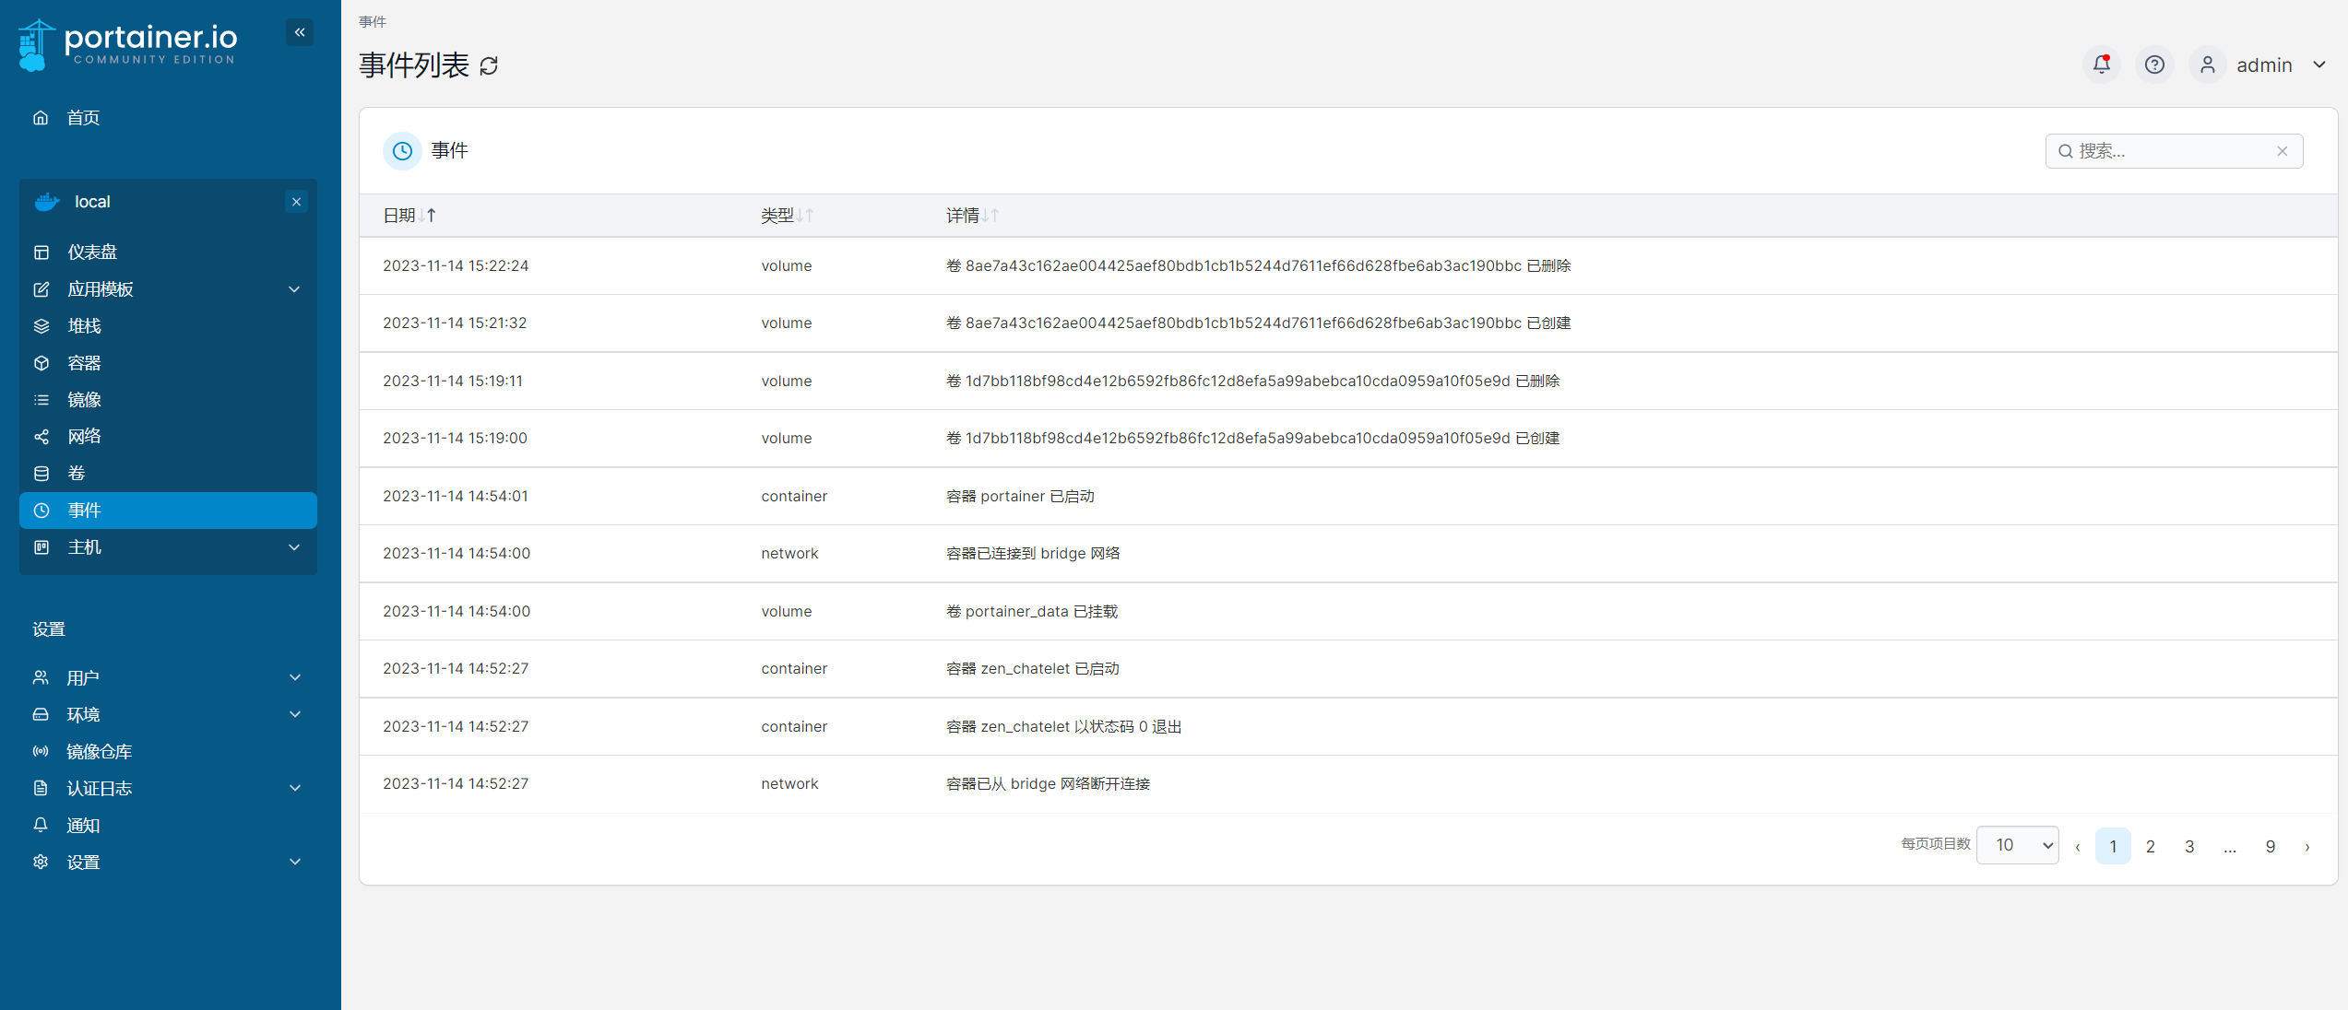Screen dimensions: 2348x1010
Task: Expand the 主机 menu section
Action: [x=294, y=547]
